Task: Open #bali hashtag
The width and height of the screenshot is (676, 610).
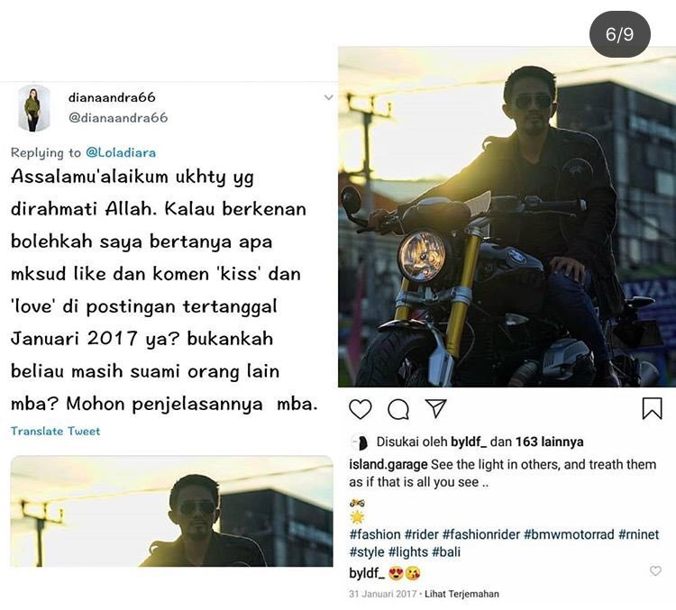Action: point(446,551)
